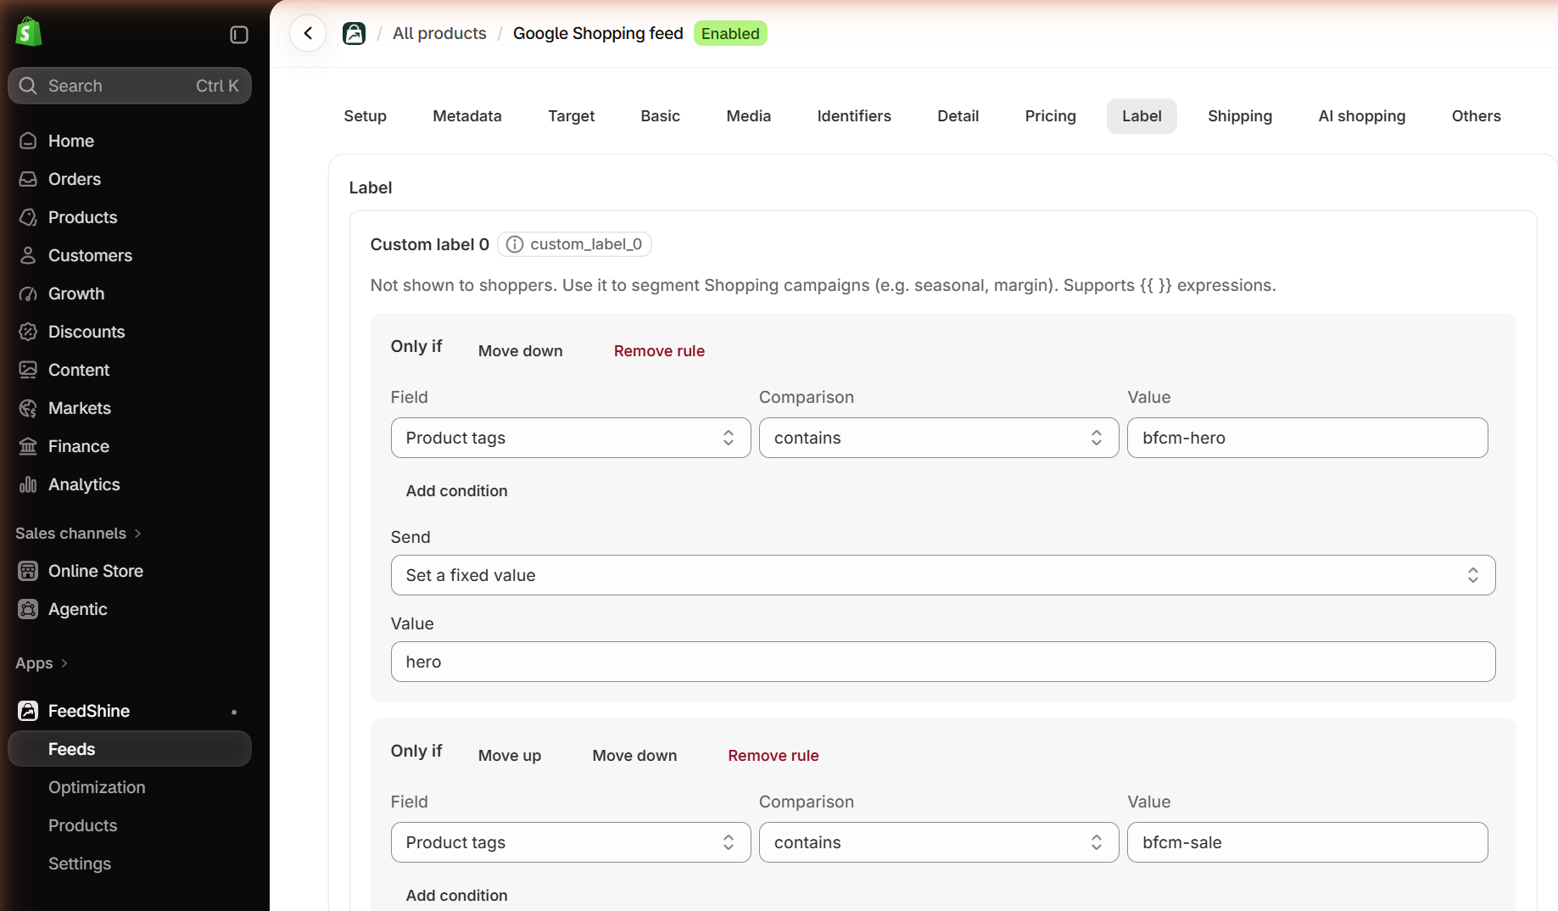
Task: Click the Growth gauge icon
Action: [28, 293]
